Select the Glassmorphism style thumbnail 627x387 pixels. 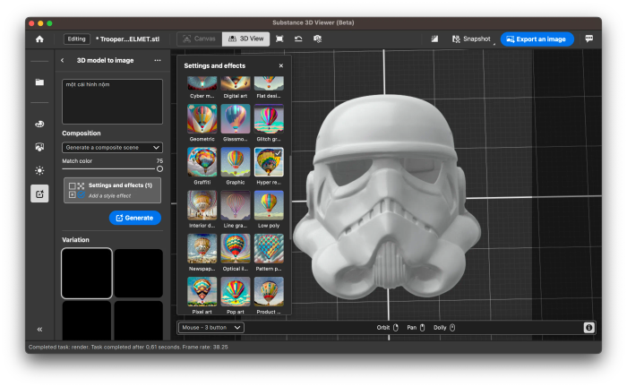click(x=235, y=119)
